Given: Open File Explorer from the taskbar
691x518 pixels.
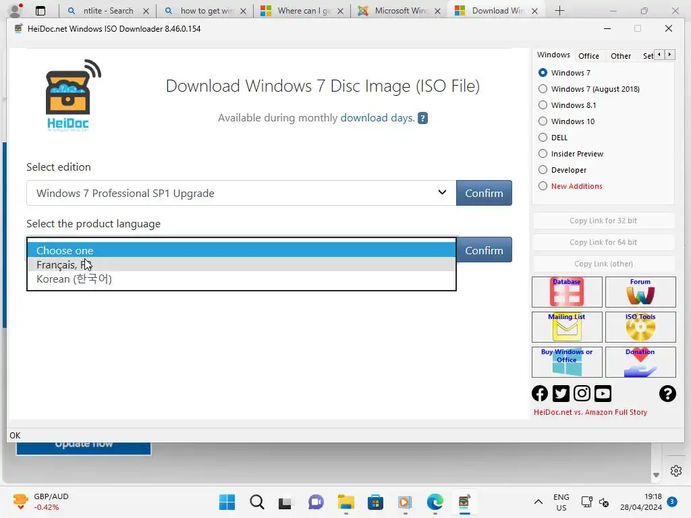Looking at the screenshot, I should pos(346,502).
